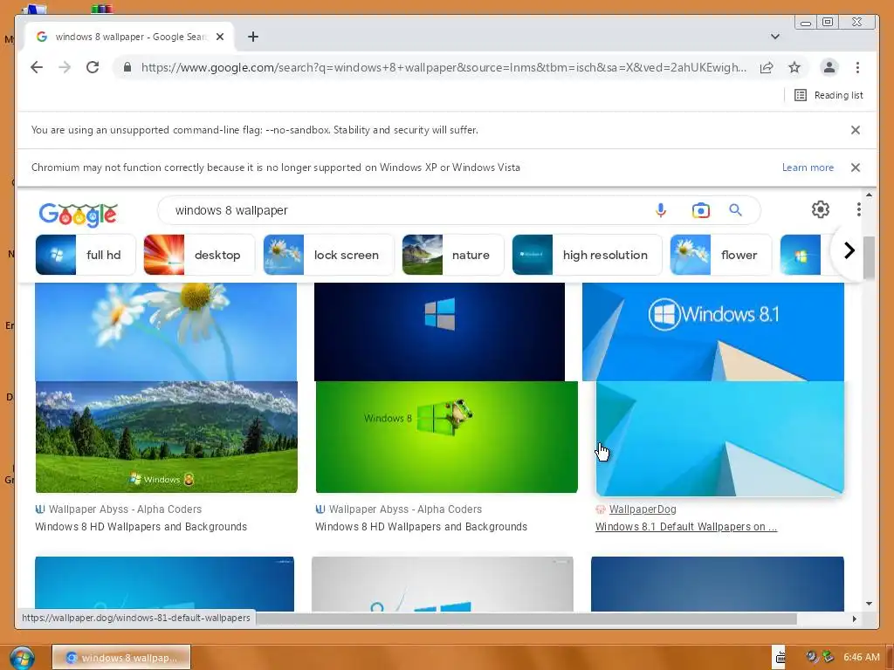Filter results by desktop chip

[x=199, y=255]
